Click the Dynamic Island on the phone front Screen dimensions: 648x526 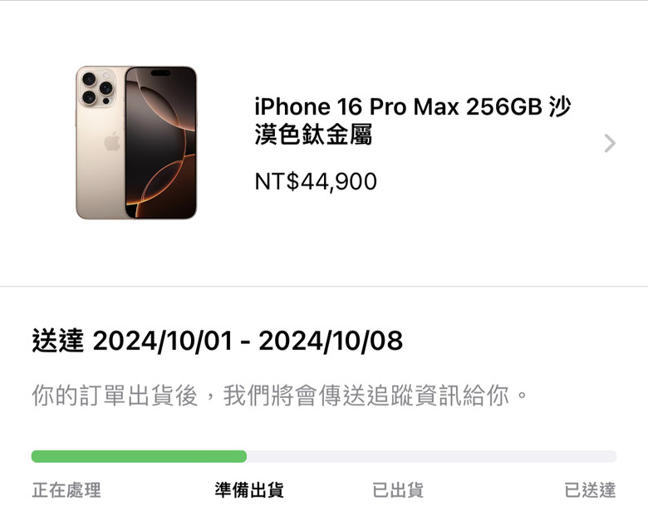[161, 73]
